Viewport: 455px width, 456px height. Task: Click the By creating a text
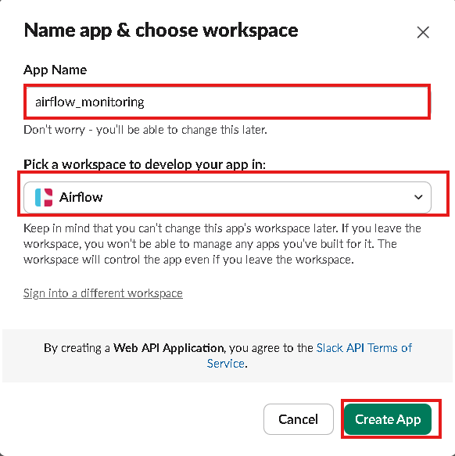(77, 348)
